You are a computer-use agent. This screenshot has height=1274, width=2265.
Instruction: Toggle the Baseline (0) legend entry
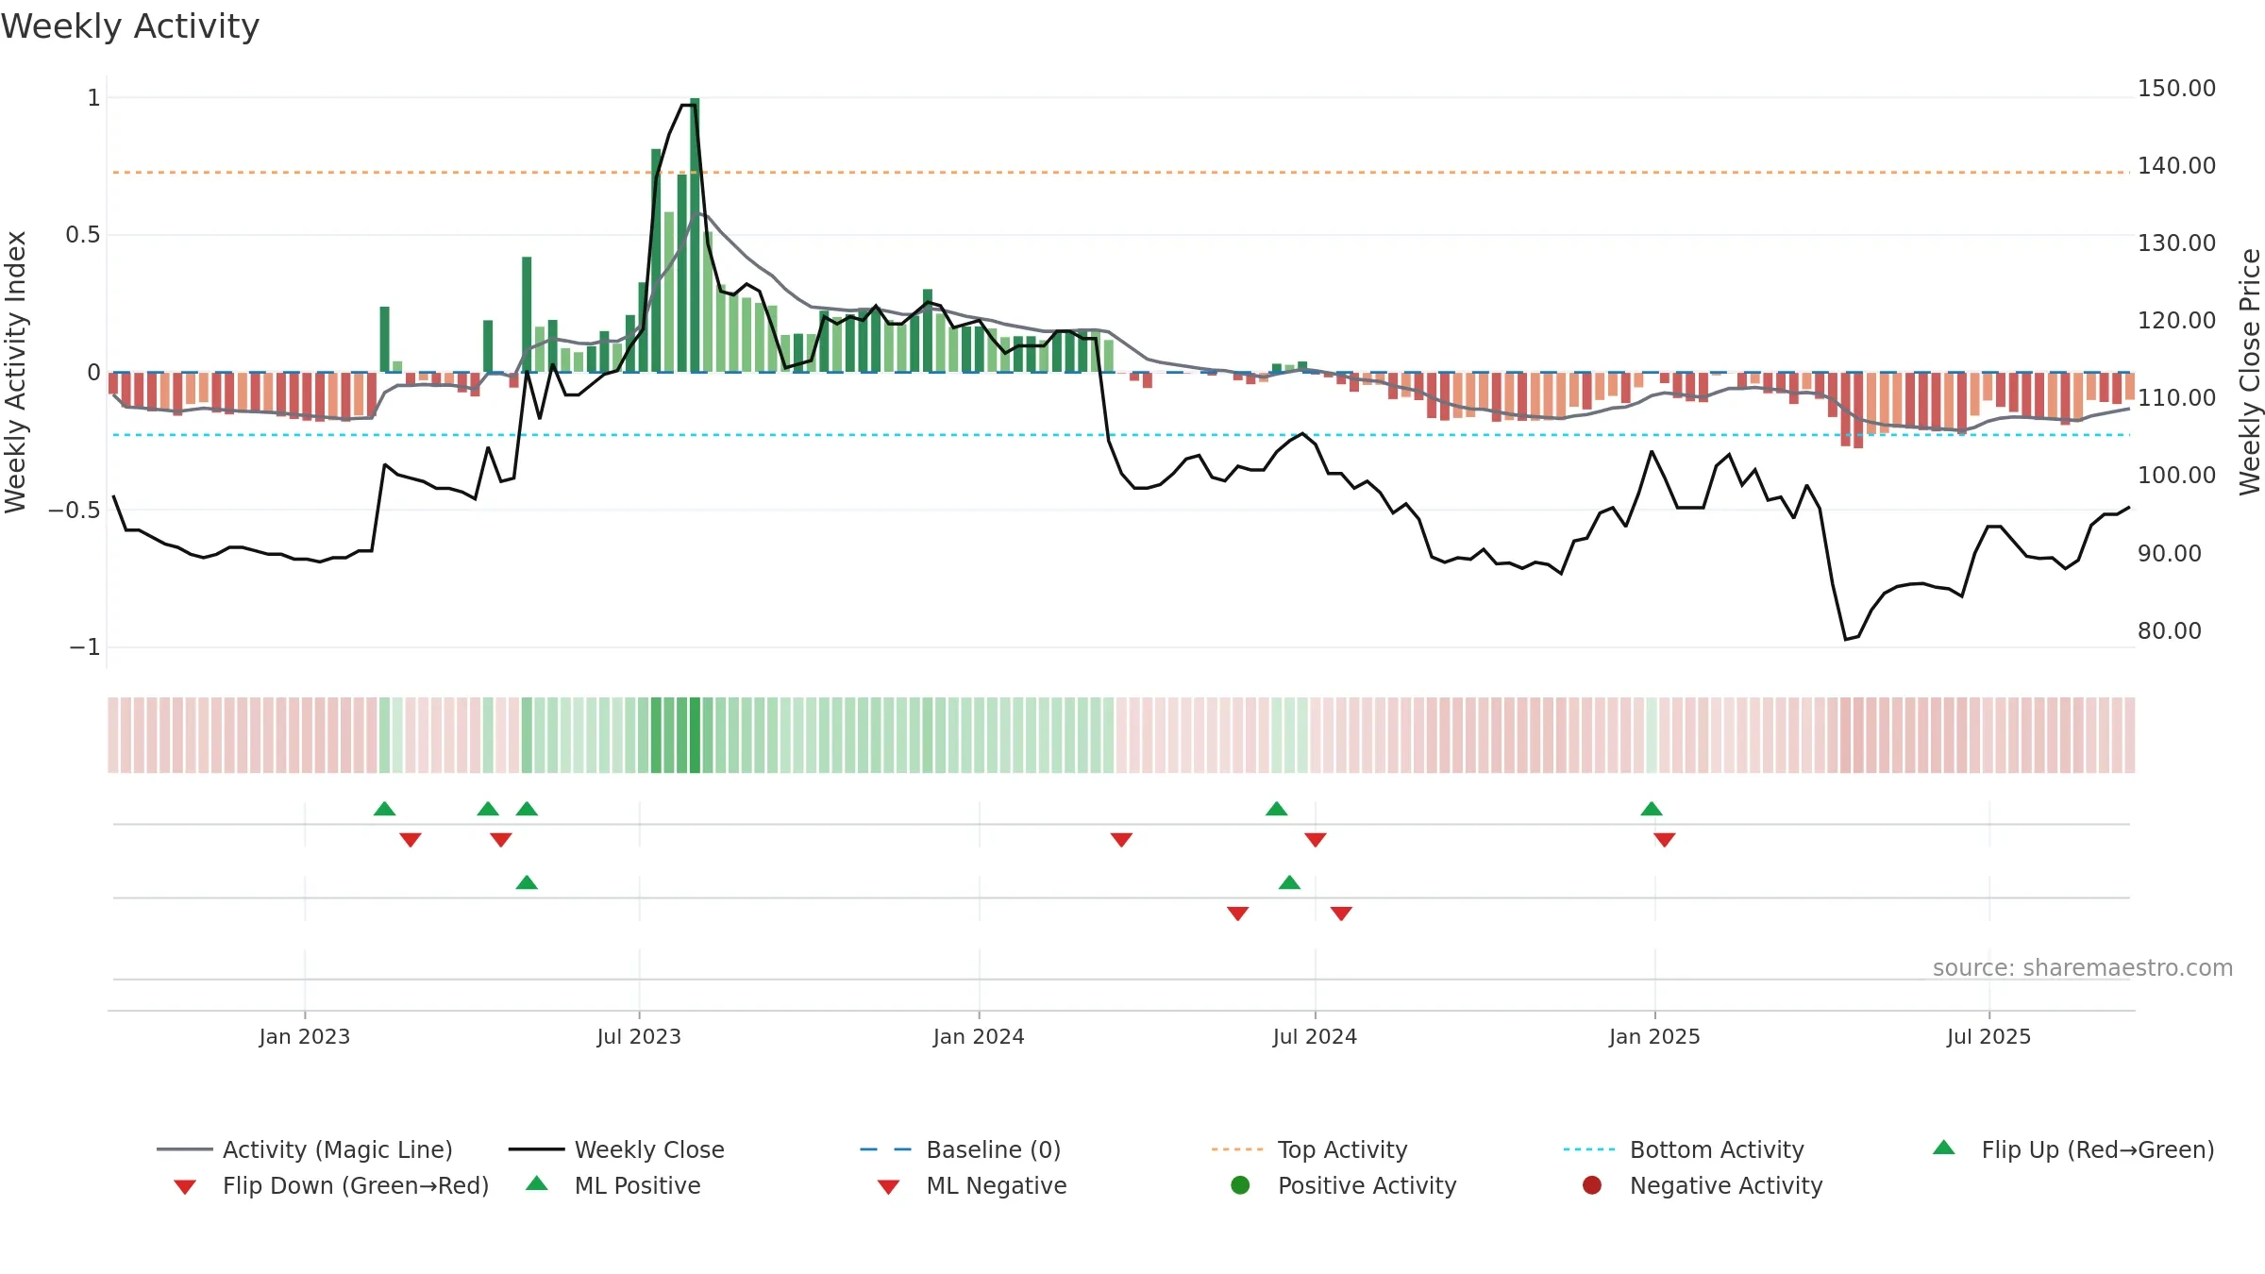960,1149
